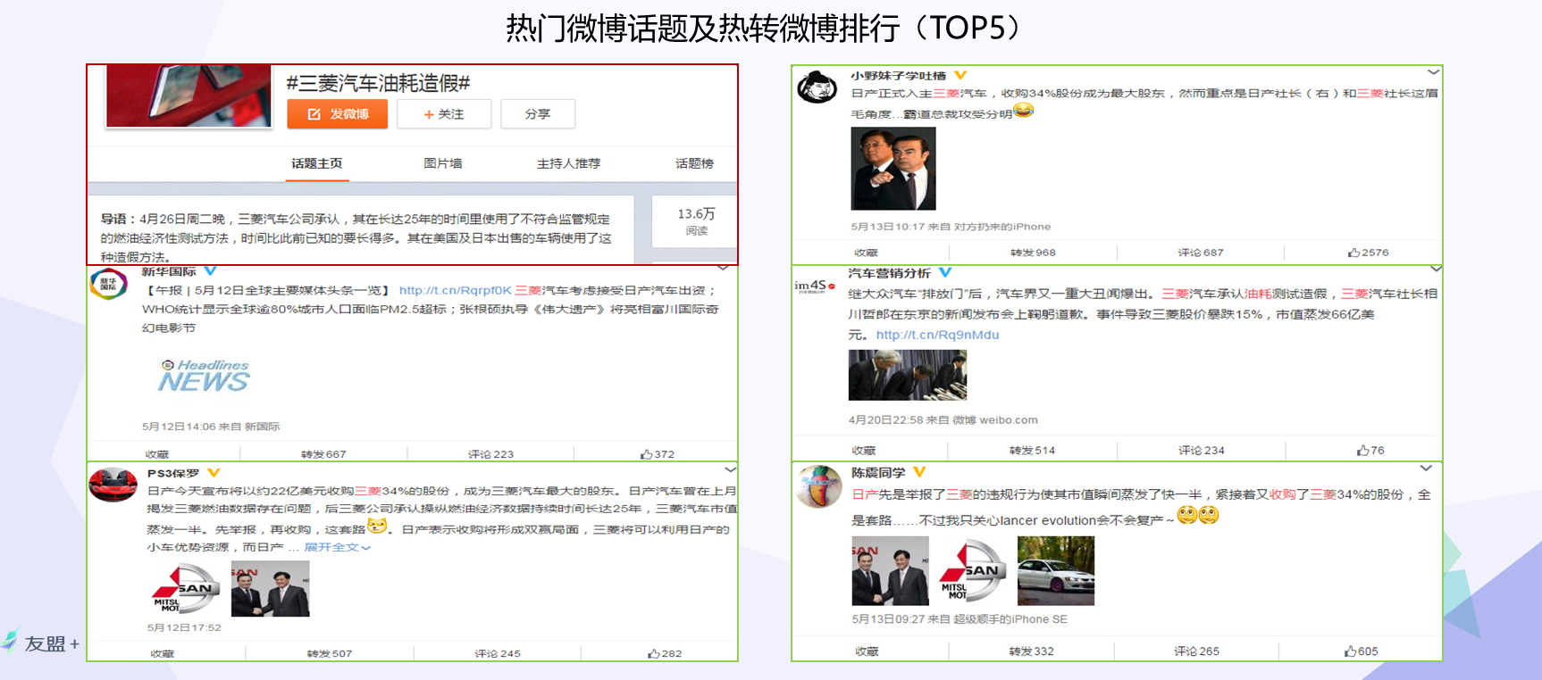Open bowing press conference photo in 汽车营销分析 post
This screenshot has height=680, width=1542.
point(908,375)
